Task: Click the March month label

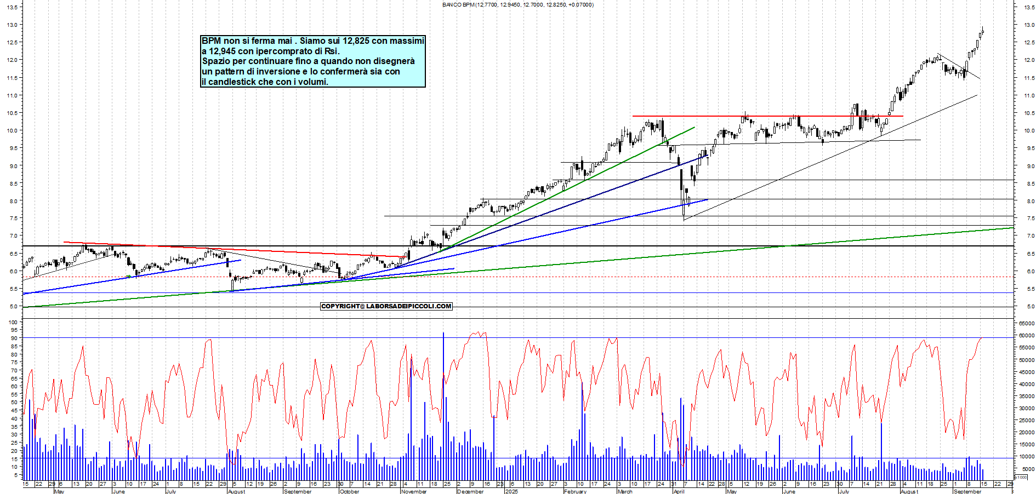Action: click(x=624, y=491)
